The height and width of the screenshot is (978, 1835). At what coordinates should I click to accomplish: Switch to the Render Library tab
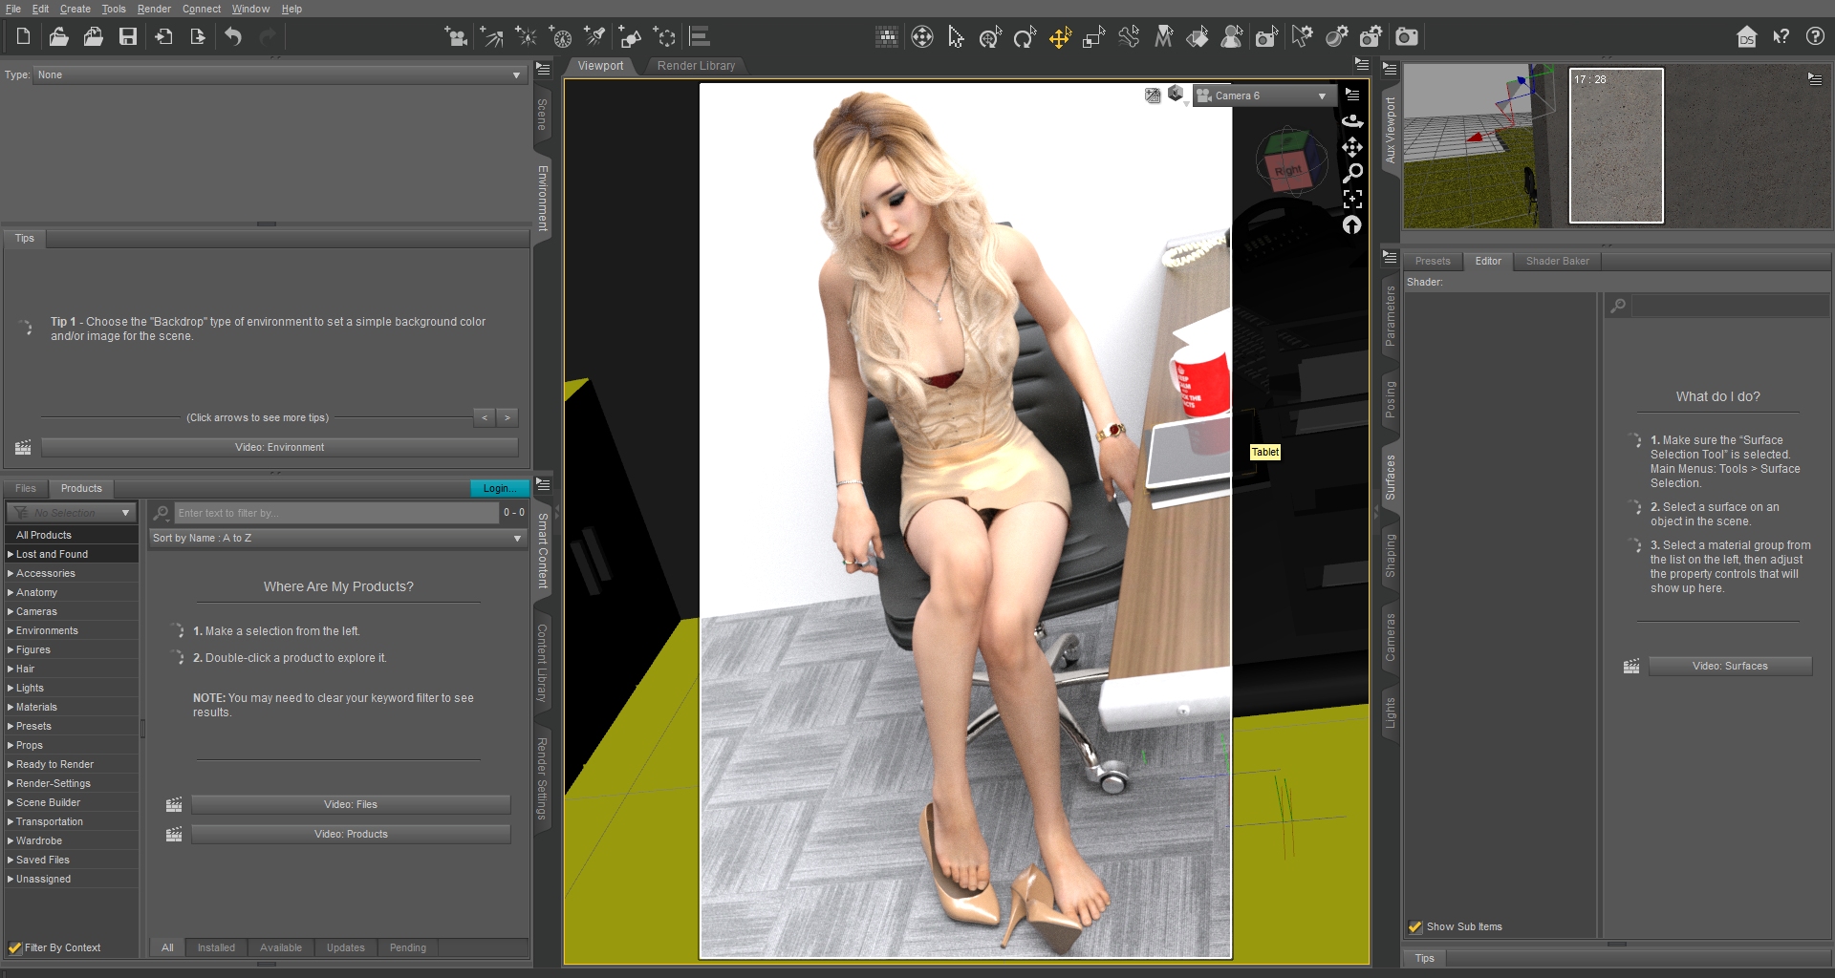(x=696, y=66)
